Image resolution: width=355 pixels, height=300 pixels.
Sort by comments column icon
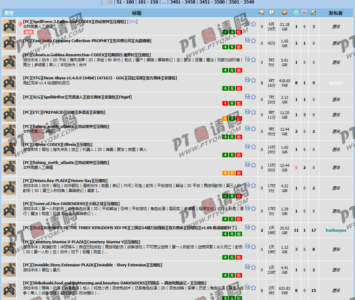pos(262,12)
